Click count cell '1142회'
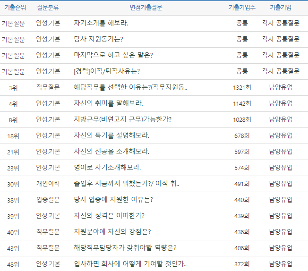 pyautogui.click(x=242, y=104)
